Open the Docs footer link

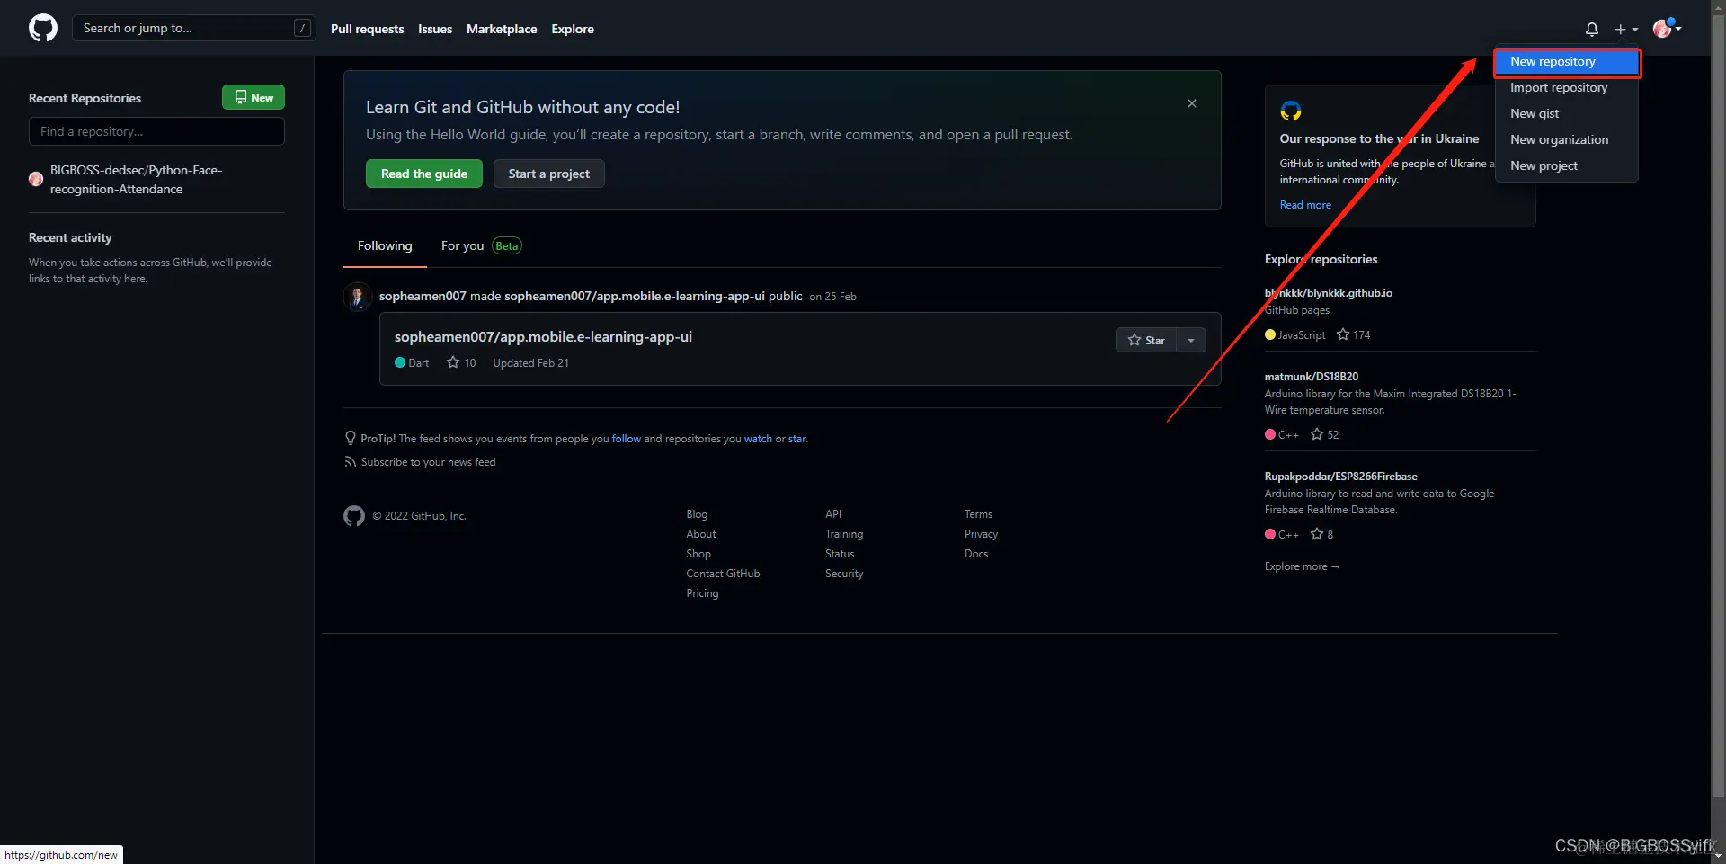tap(976, 554)
